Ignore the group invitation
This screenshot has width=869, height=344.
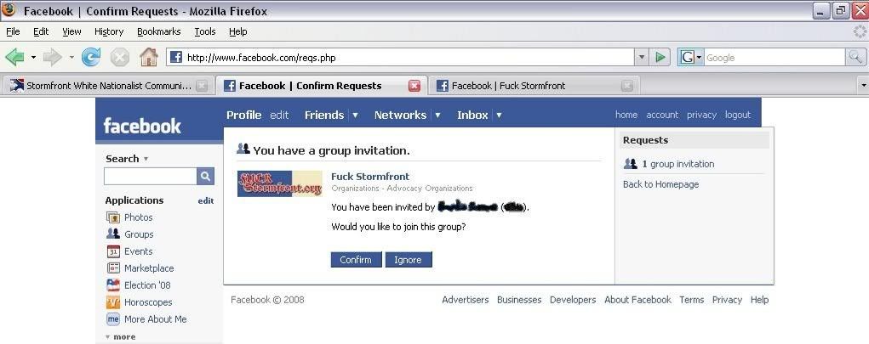(408, 259)
